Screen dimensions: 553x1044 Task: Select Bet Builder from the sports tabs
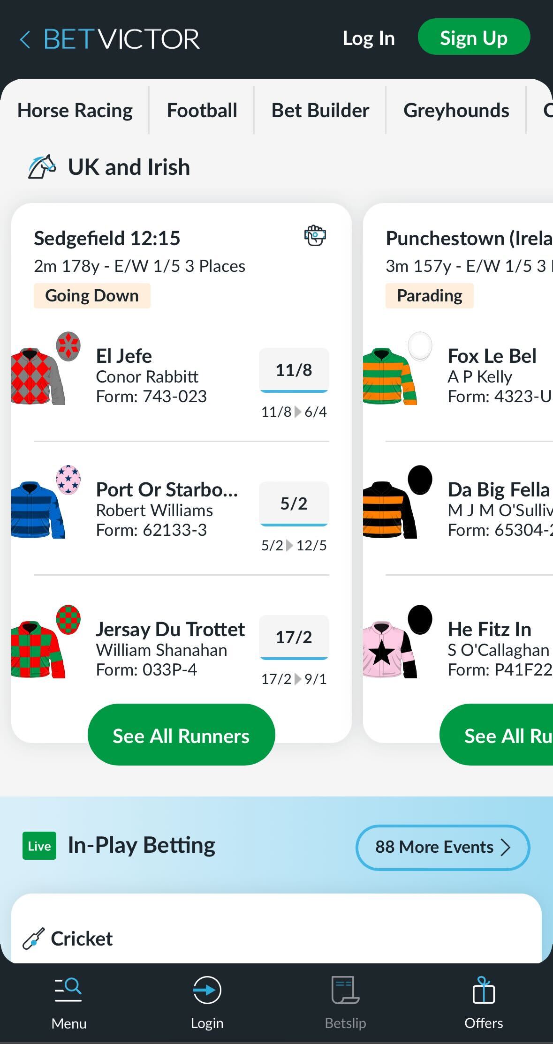319,111
